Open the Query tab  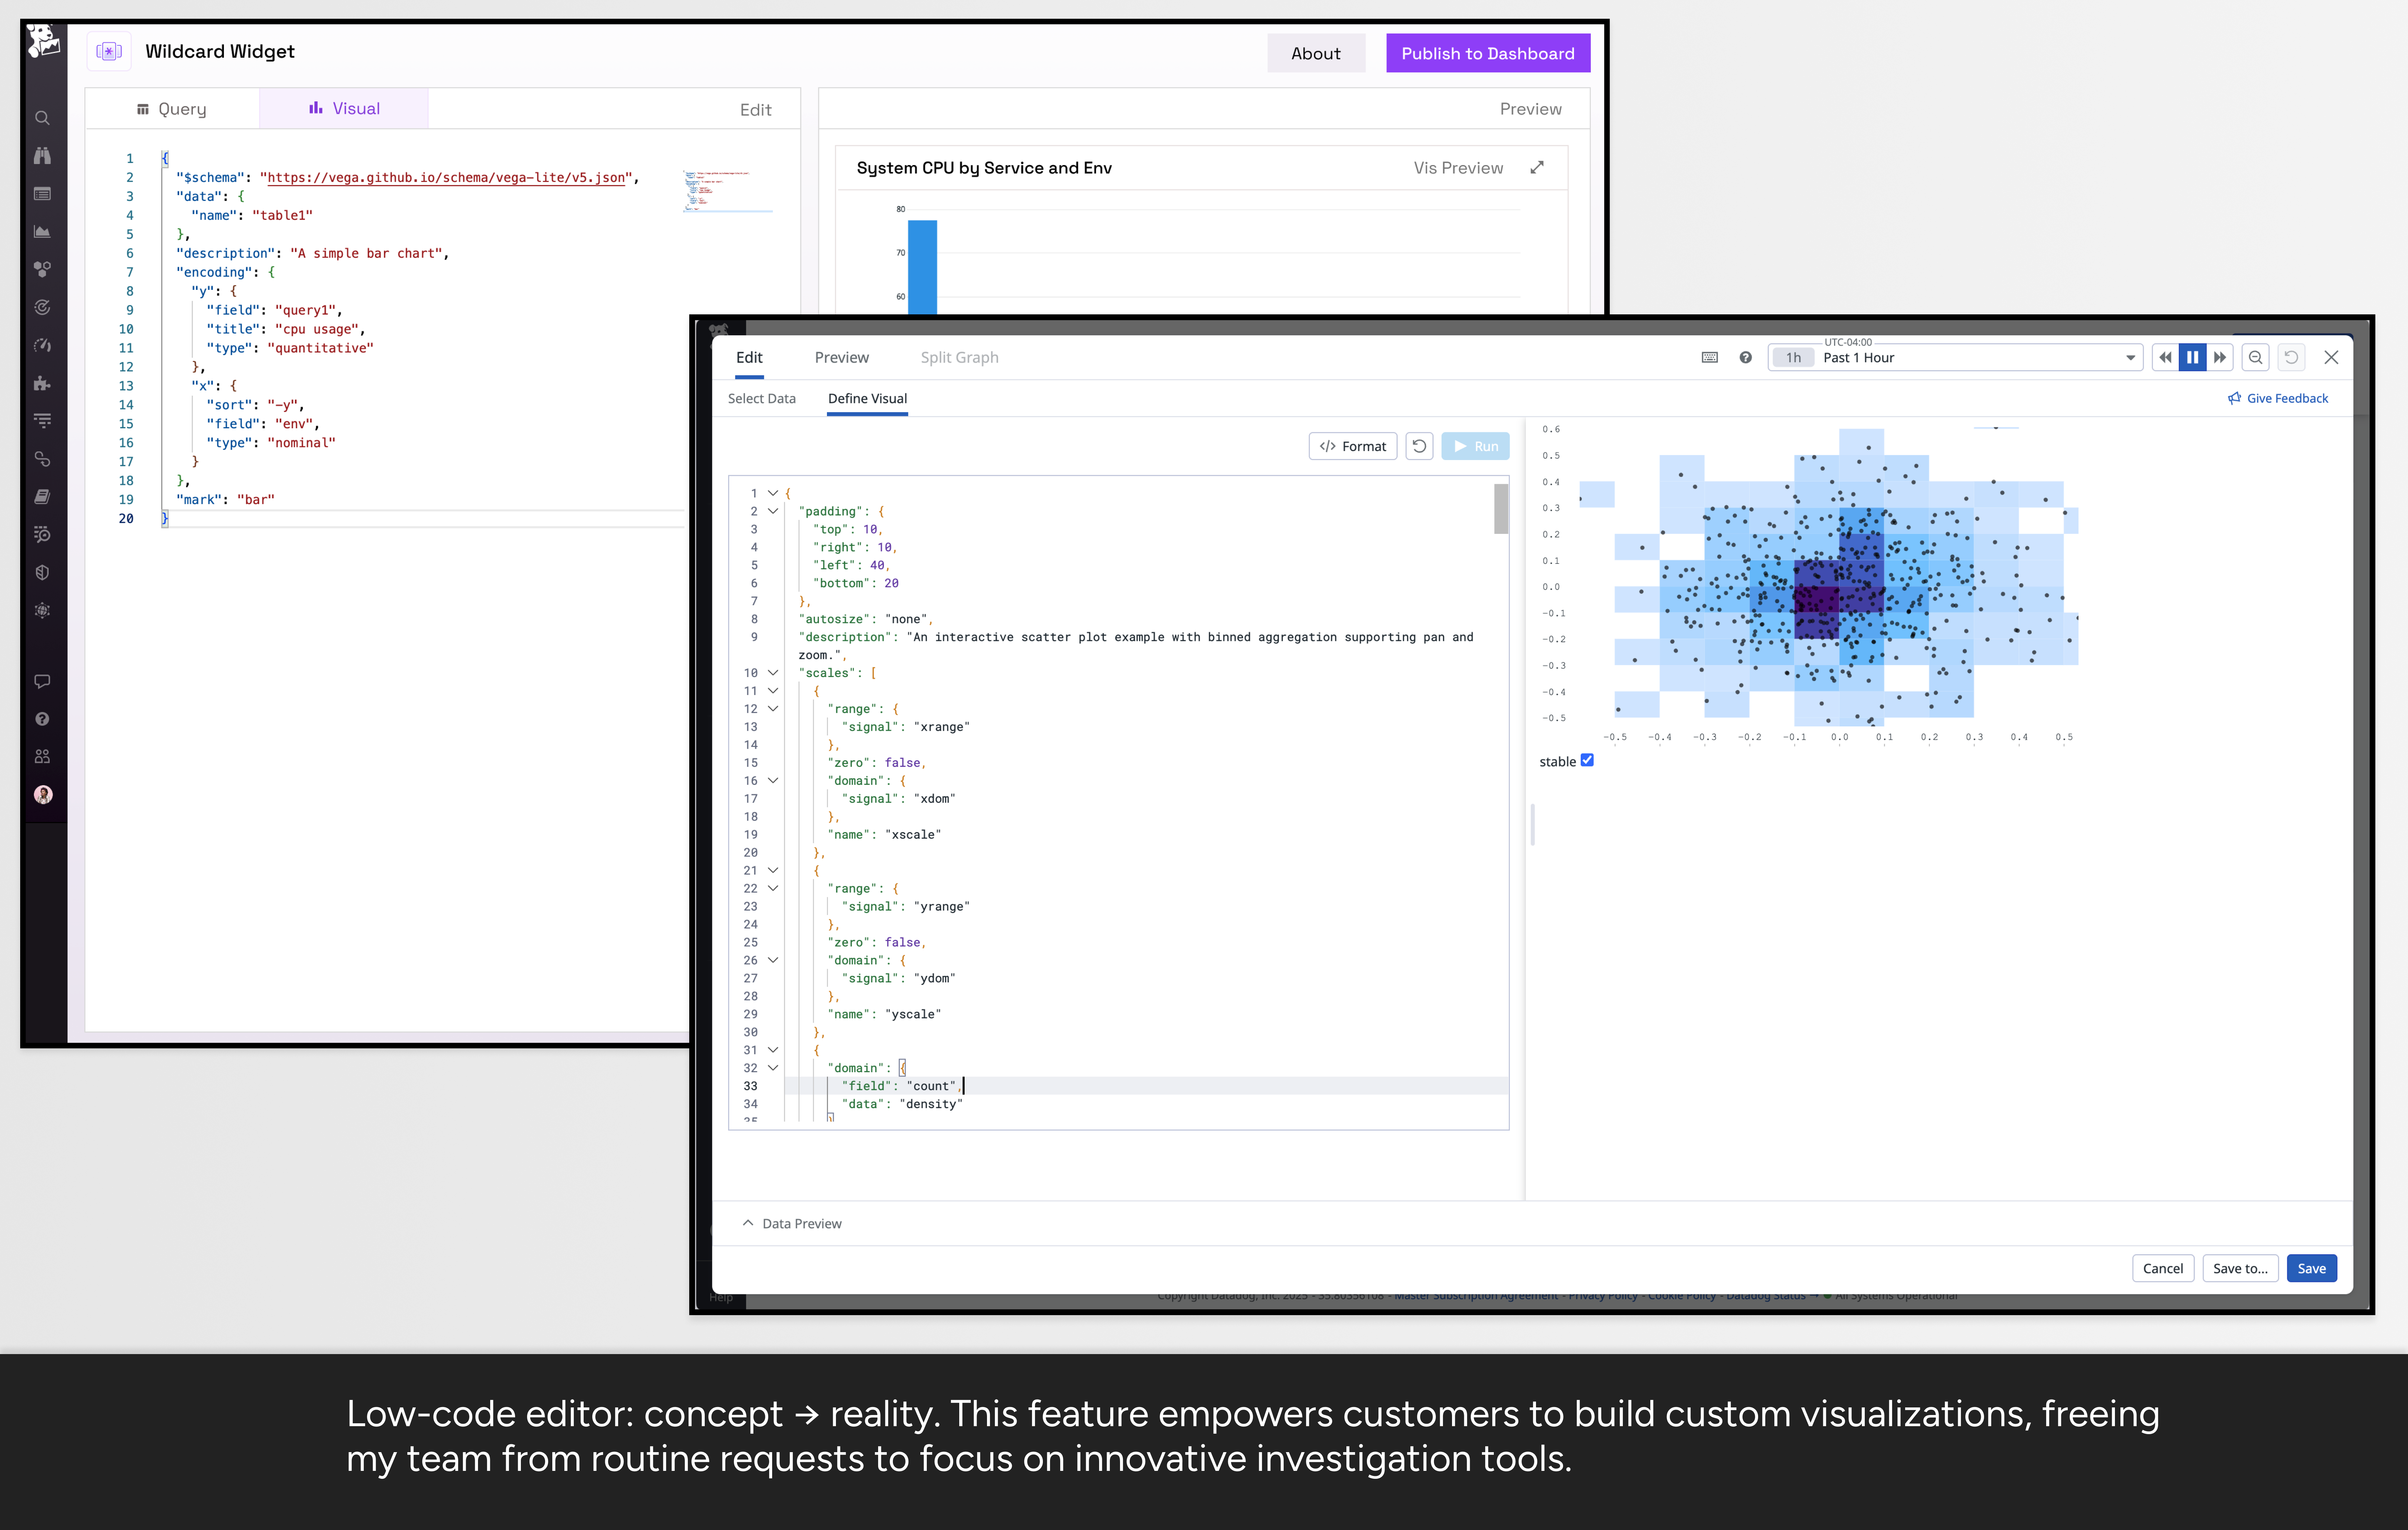tap(172, 109)
